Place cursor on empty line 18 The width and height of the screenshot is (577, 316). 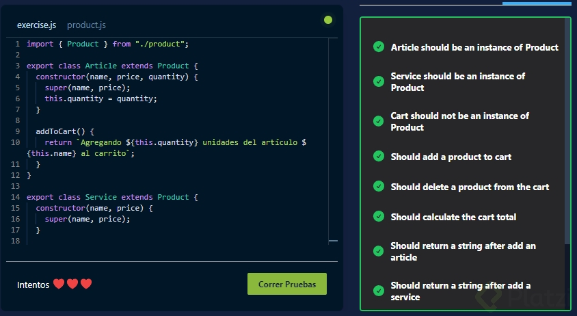137,241
